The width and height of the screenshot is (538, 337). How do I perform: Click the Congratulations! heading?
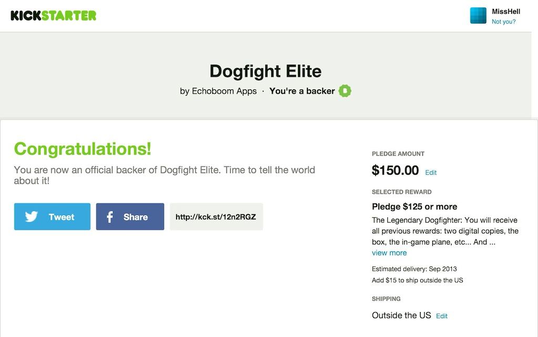coord(82,149)
